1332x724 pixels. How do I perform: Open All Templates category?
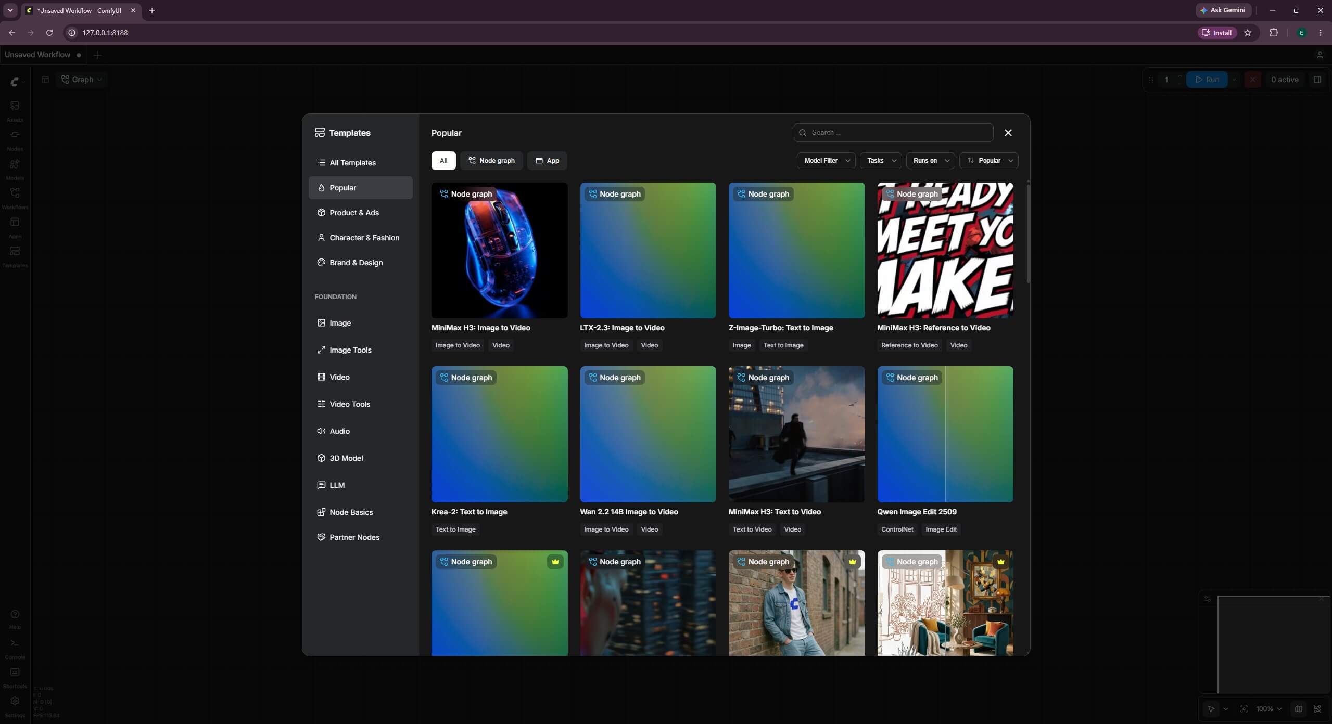[360, 163]
